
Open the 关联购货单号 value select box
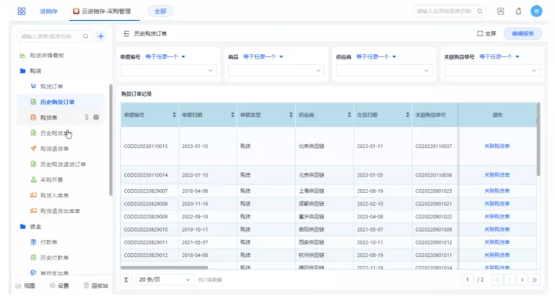click(492, 70)
